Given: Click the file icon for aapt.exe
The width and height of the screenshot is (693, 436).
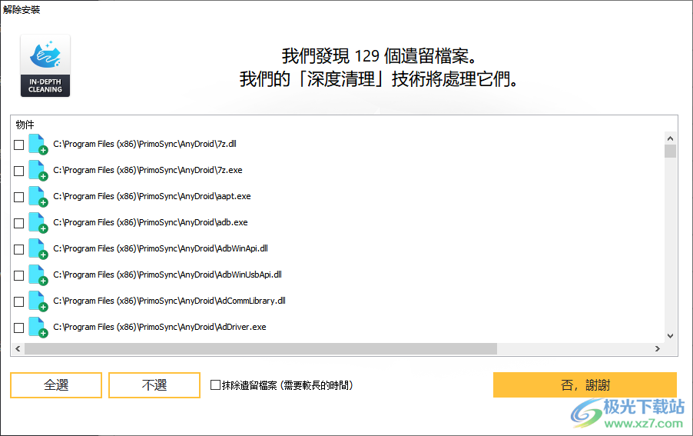Looking at the screenshot, I should [38, 196].
